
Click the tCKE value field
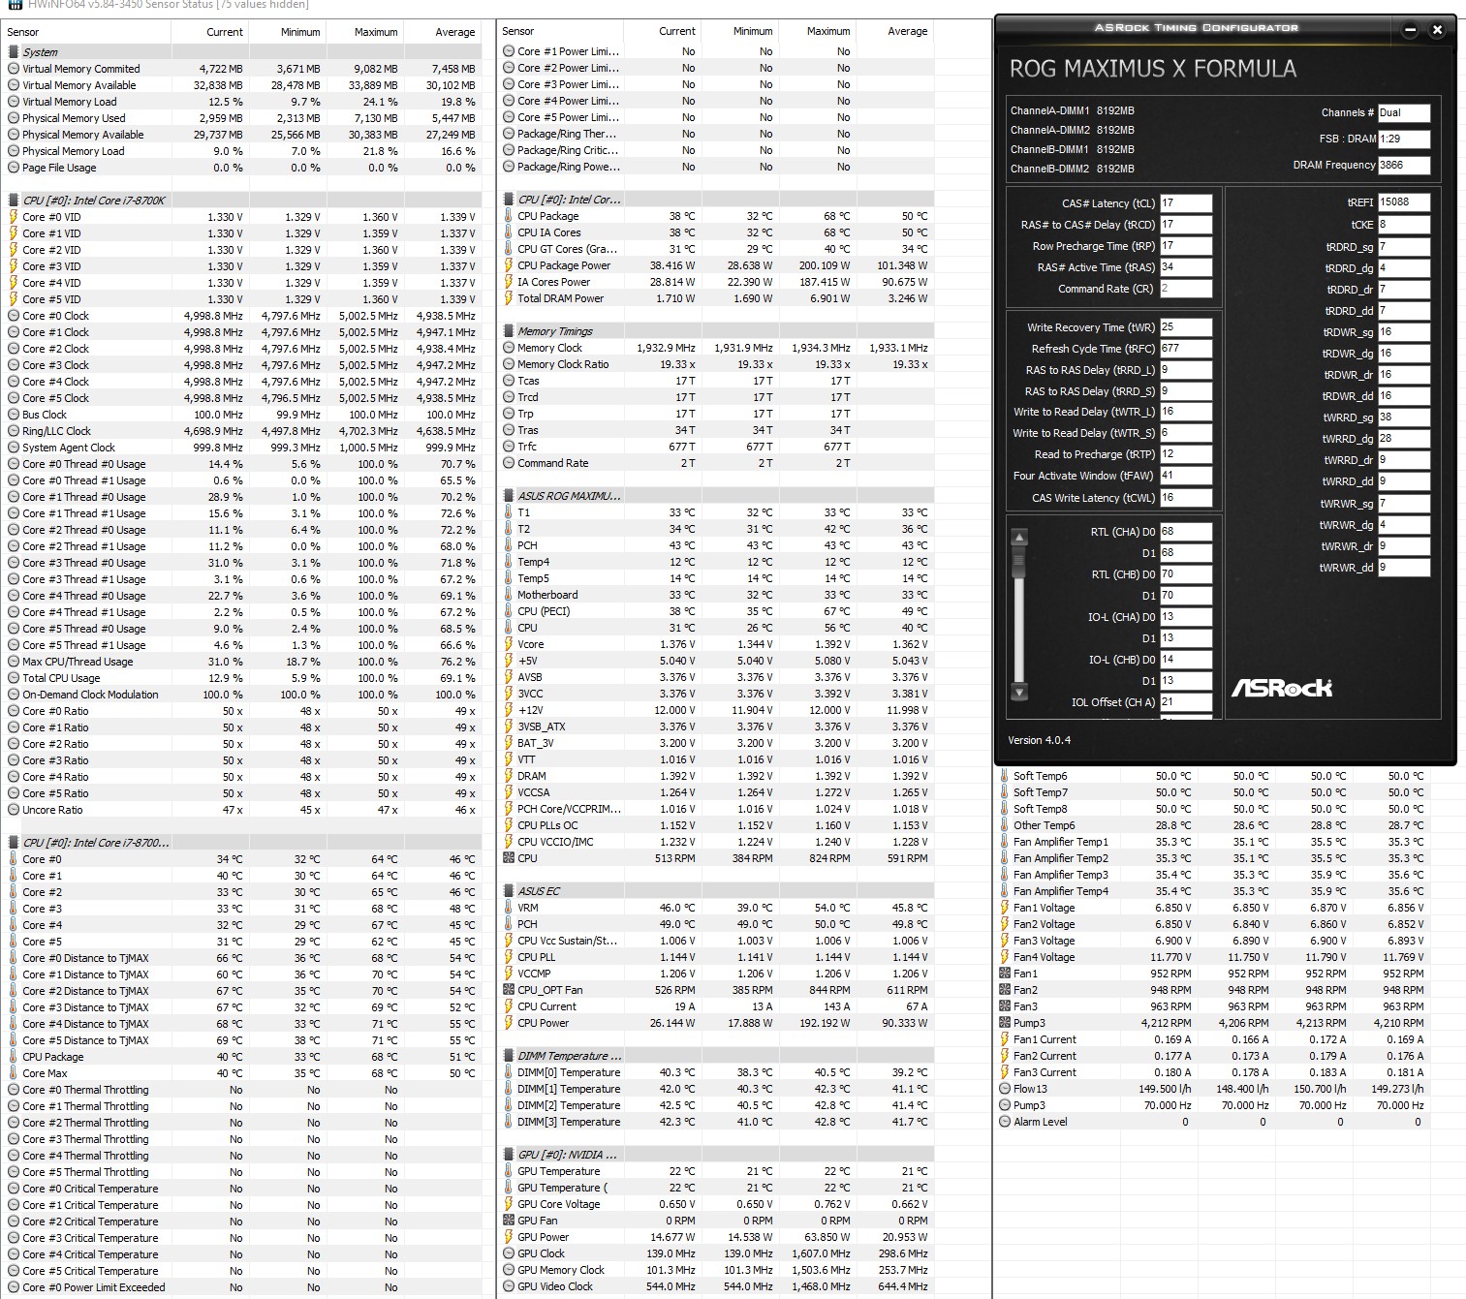[x=1404, y=225]
